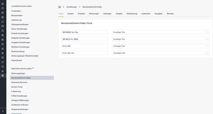Switch to the Kunden tab

(x=70, y=13)
